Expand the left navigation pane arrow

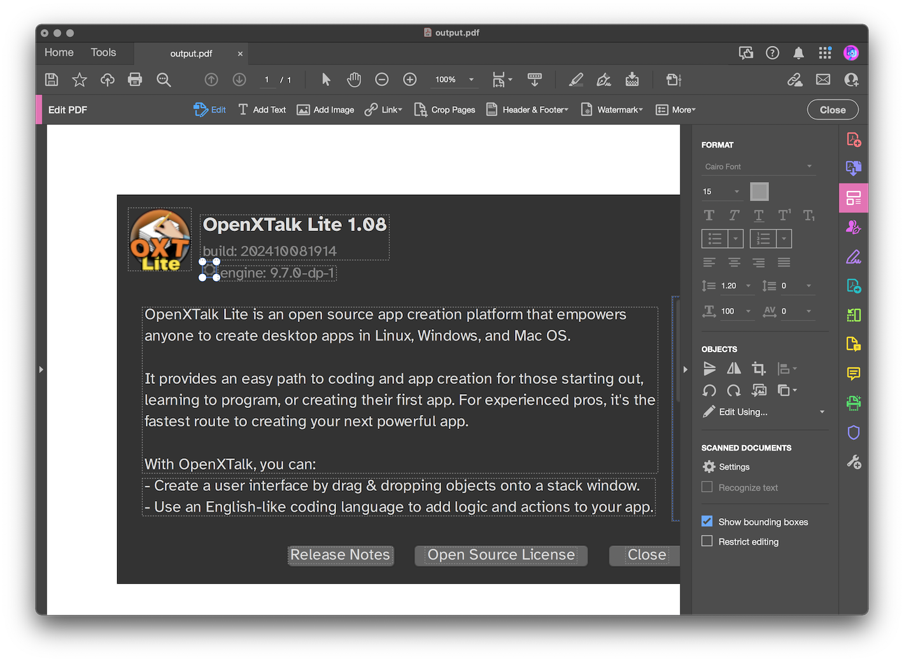(41, 369)
